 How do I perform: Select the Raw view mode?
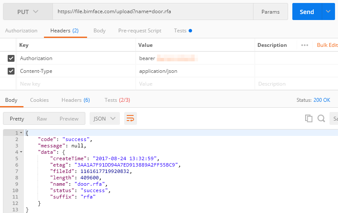[x=42, y=118]
